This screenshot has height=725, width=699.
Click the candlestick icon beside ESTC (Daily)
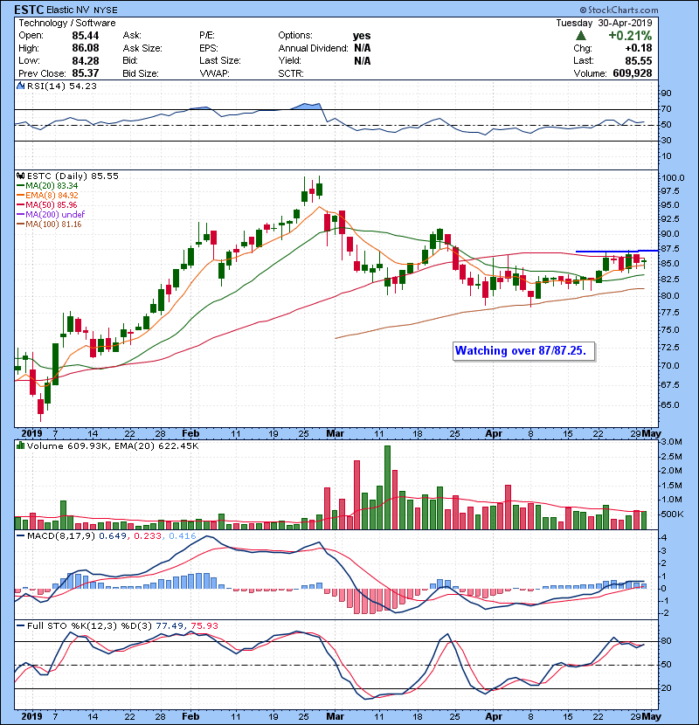pos(21,176)
